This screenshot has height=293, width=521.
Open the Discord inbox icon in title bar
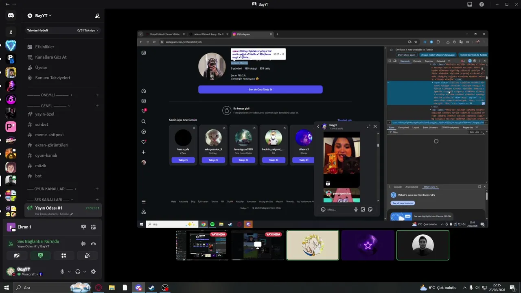(x=470, y=4)
